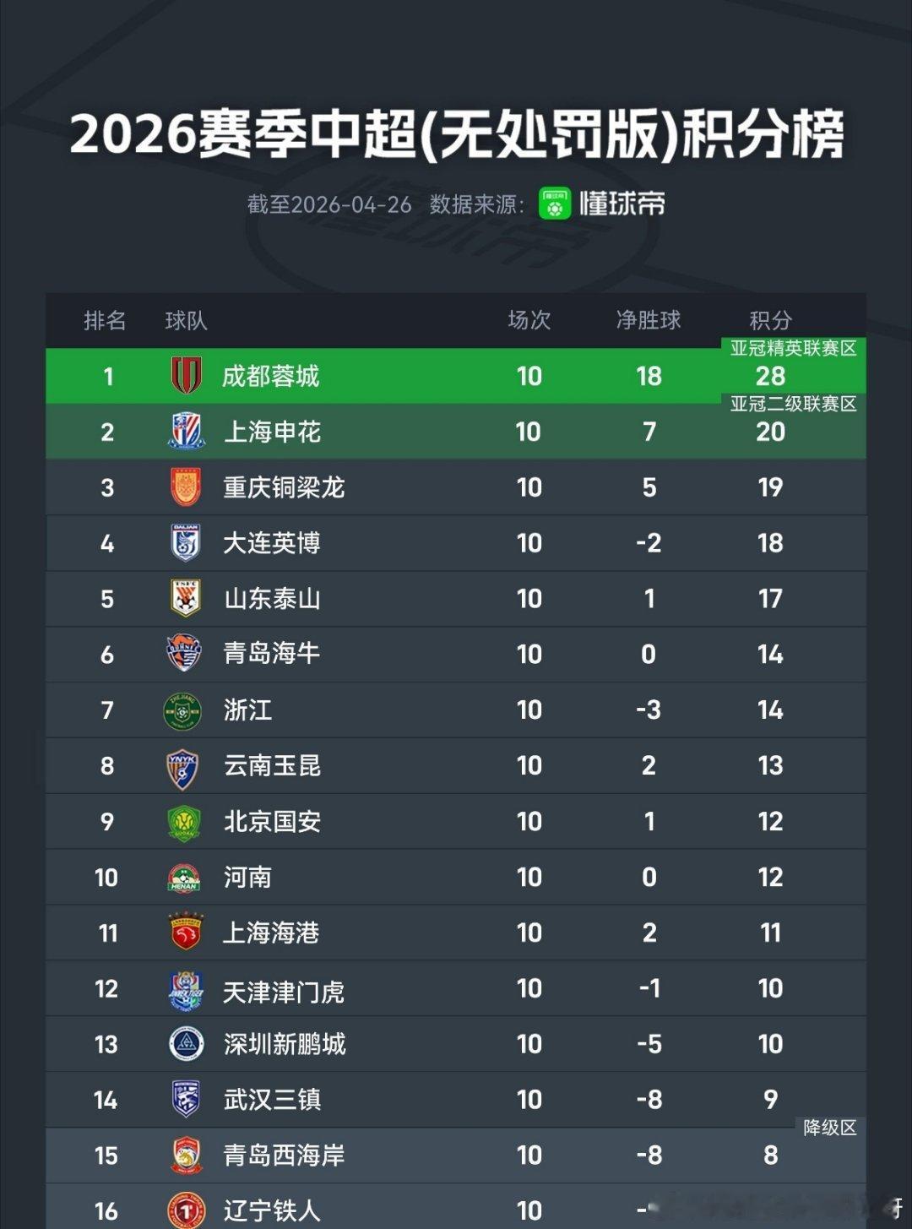
Task: Click the 武汉三镇 table row name
Action: click(x=272, y=1100)
